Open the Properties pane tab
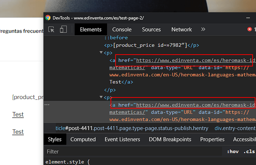 coord(212,139)
